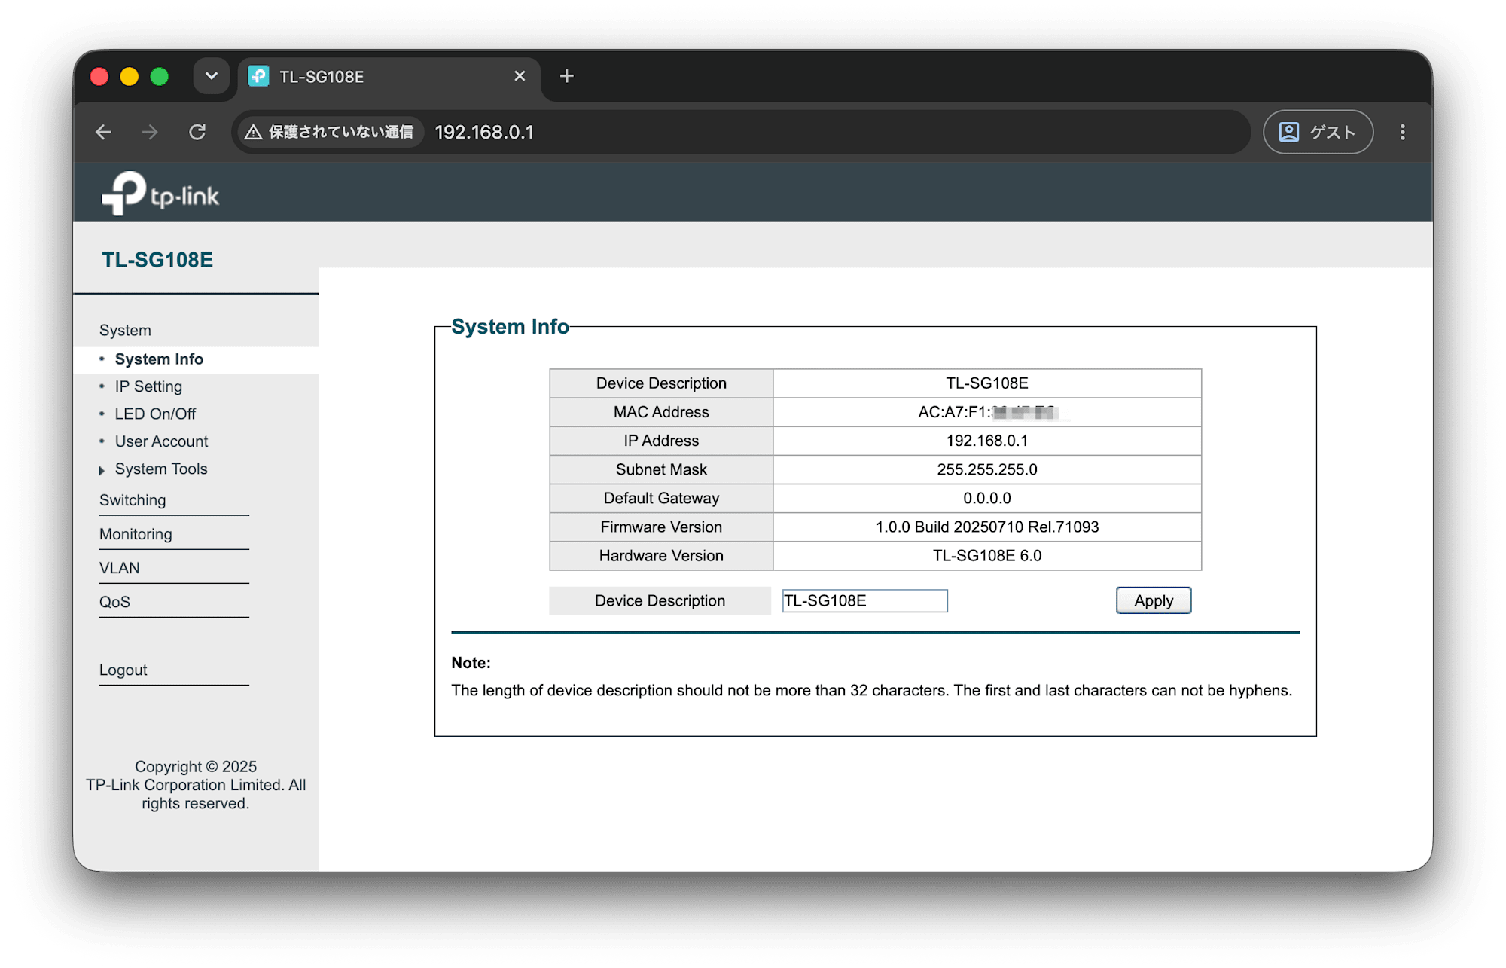Open the browser three-dot menu
Viewport: 1506px width, 968px height.
pos(1402,133)
